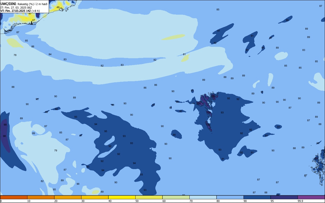Click the map value '78'
This screenshot has width=325, height=203.
tap(15, 55)
